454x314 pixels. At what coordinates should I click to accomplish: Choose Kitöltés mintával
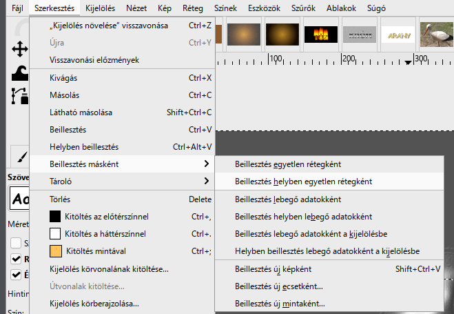[122, 251]
